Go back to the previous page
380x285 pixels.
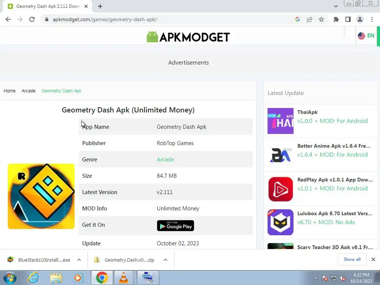click(x=8, y=19)
